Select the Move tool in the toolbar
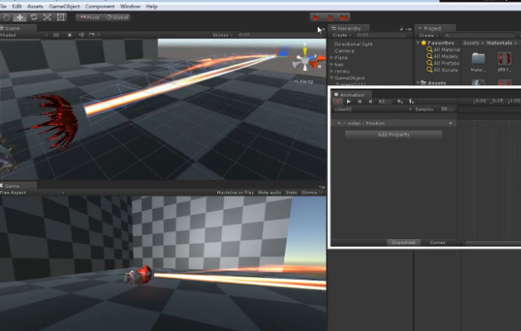 20,17
